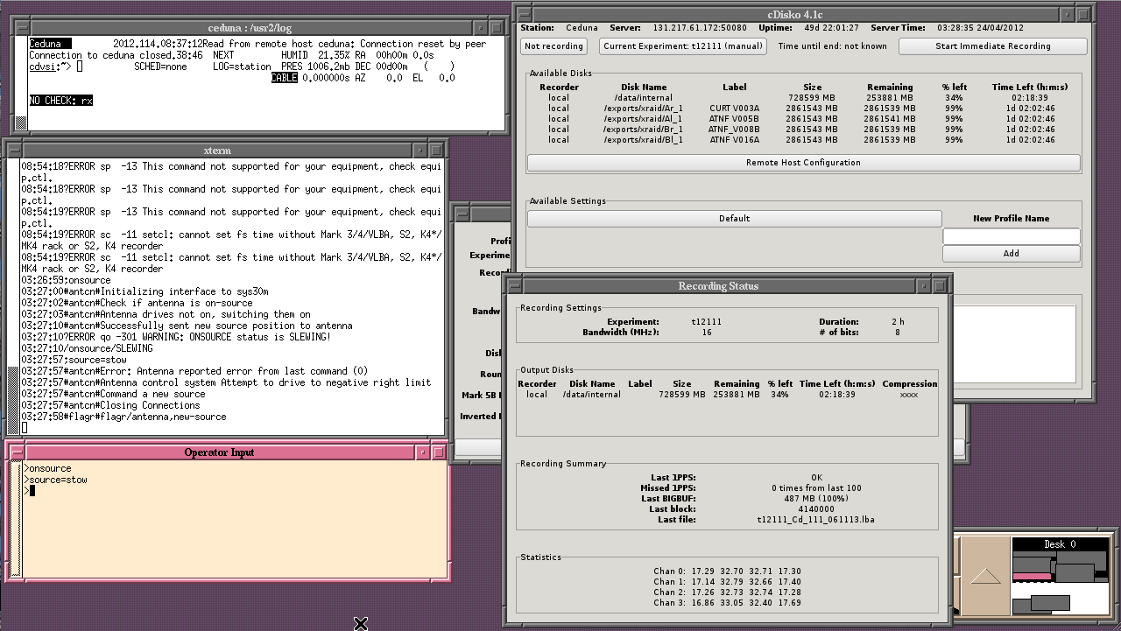Maximize the xterm window
1121x631 pixels.
(x=437, y=151)
